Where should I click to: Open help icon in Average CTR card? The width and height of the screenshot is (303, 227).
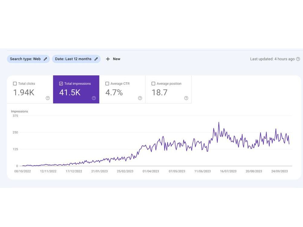point(140,98)
